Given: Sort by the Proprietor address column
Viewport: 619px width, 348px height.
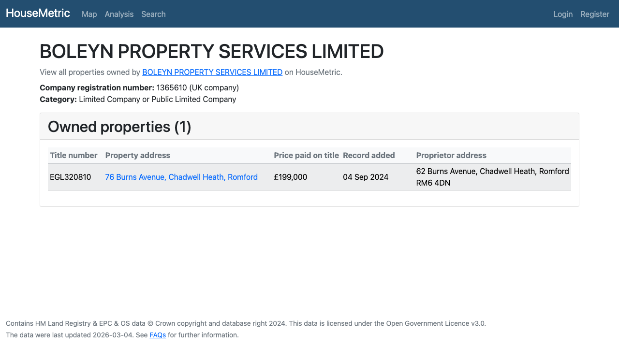Looking at the screenshot, I should click(x=451, y=155).
